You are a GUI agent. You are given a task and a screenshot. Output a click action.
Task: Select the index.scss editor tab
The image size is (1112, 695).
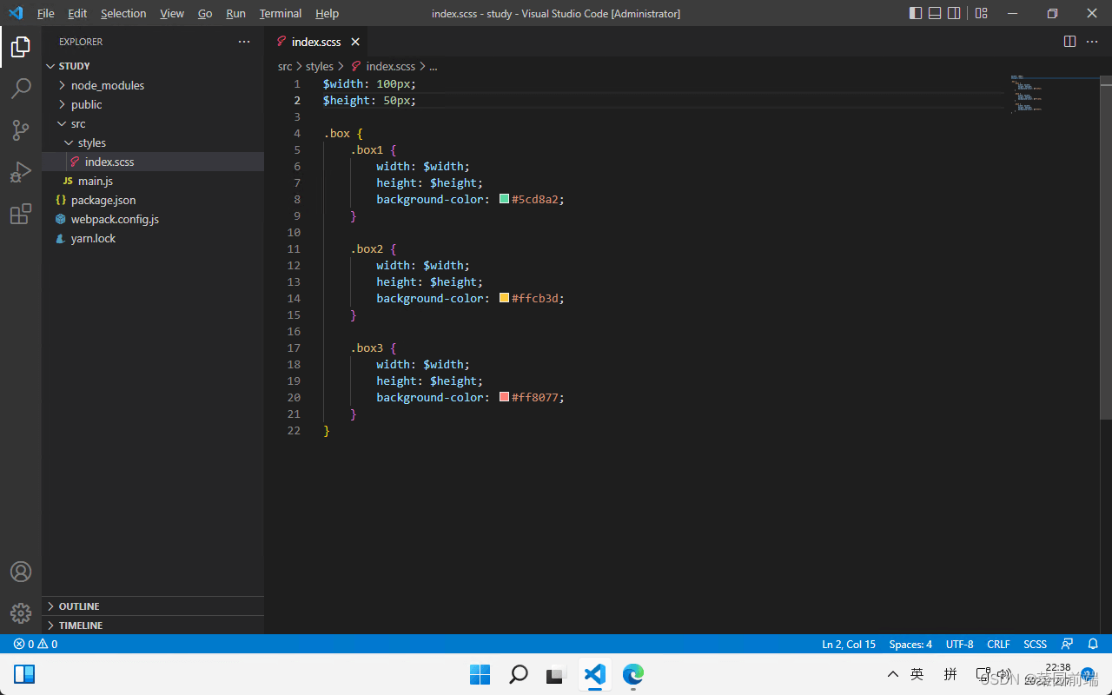(316, 42)
